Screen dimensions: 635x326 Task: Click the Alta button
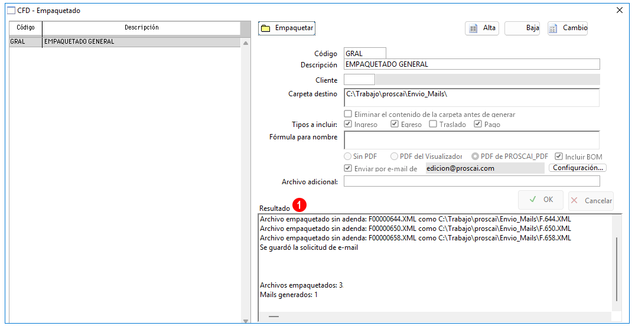[482, 28]
